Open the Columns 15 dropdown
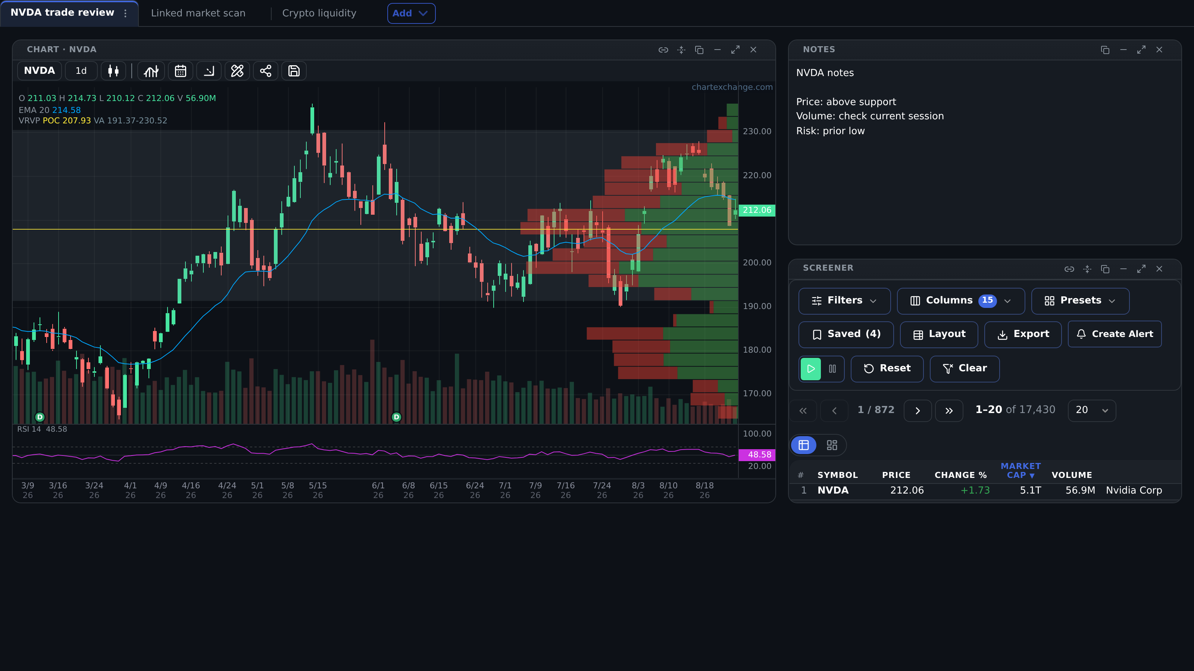Screen dimensions: 1194x671 coord(961,301)
